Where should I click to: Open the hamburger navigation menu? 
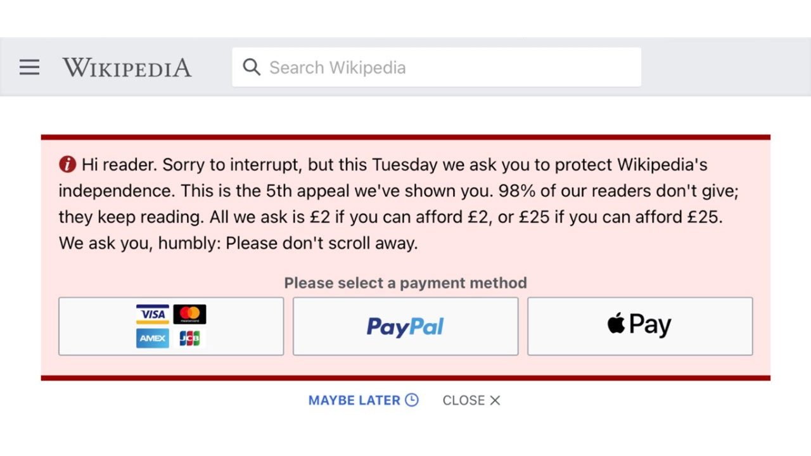[29, 67]
